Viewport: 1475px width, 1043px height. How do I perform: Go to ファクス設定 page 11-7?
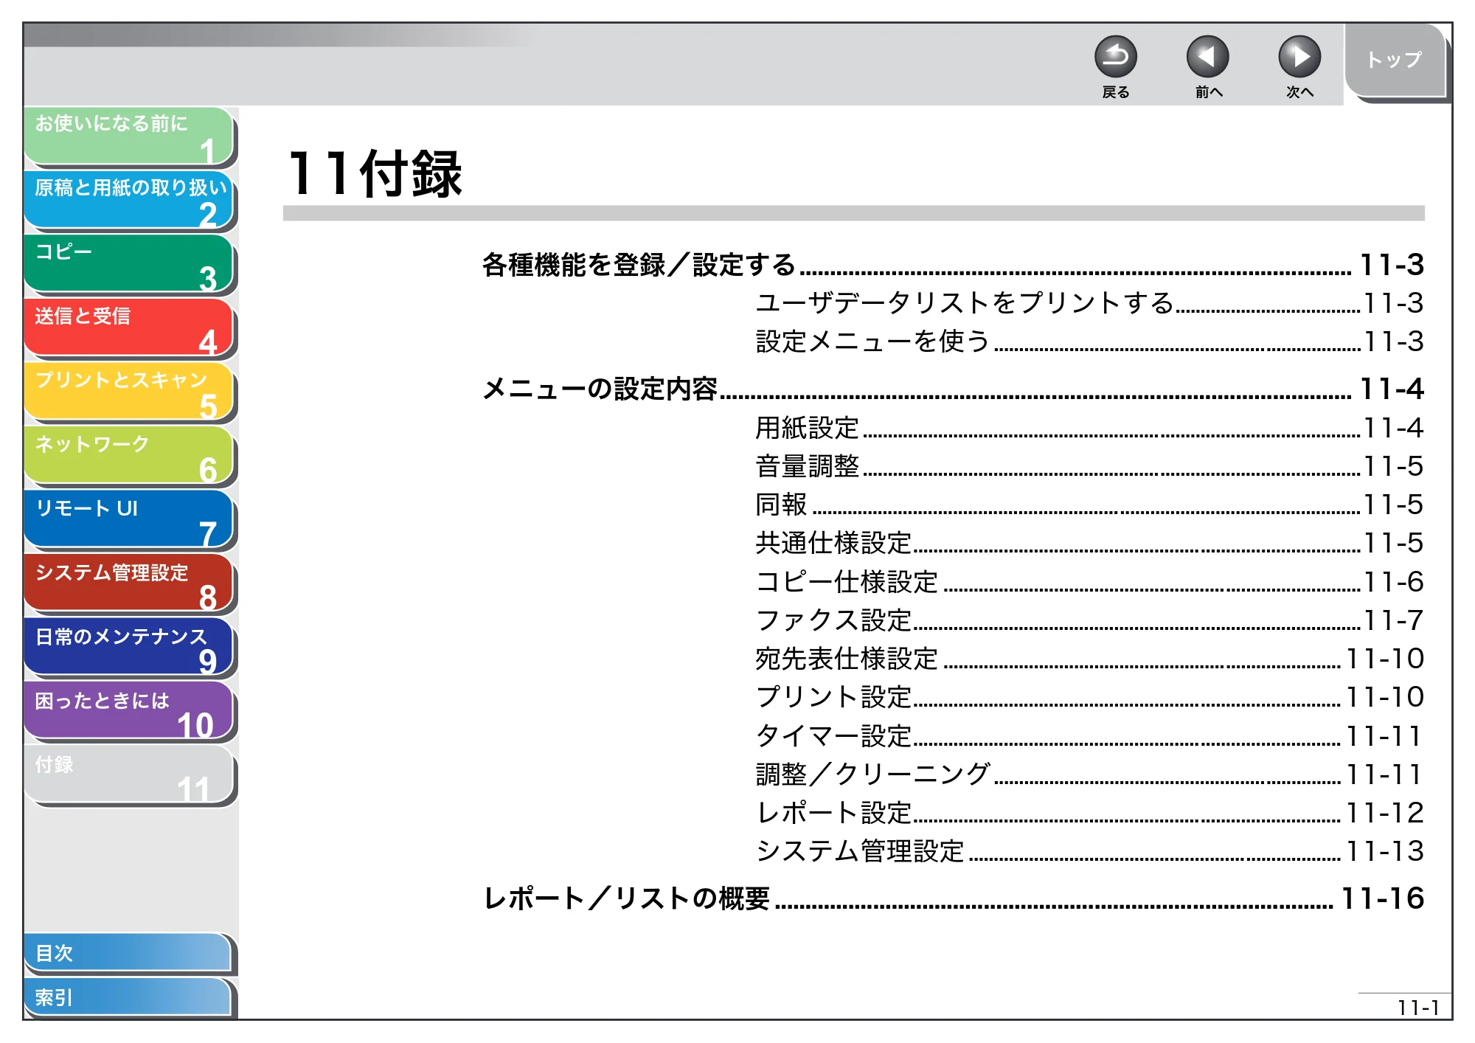coord(1089,620)
